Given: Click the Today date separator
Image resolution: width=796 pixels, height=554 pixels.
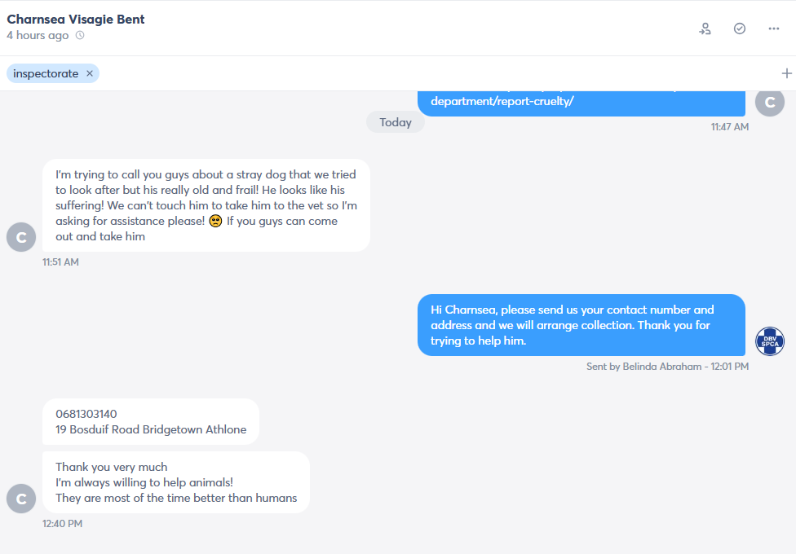Looking at the screenshot, I should pyautogui.click(x=396, y=122).
